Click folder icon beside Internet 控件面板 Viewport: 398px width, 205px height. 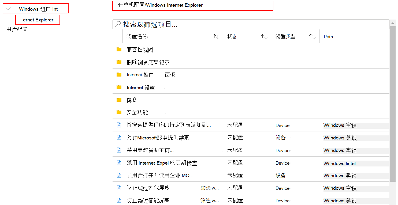(119, 75)
